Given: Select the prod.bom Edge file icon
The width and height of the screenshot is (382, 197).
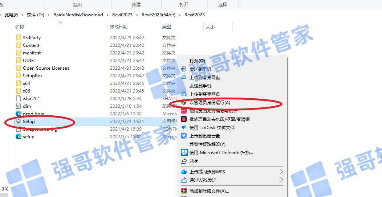Looking at the screenshot, I should [x=19, y=114].
